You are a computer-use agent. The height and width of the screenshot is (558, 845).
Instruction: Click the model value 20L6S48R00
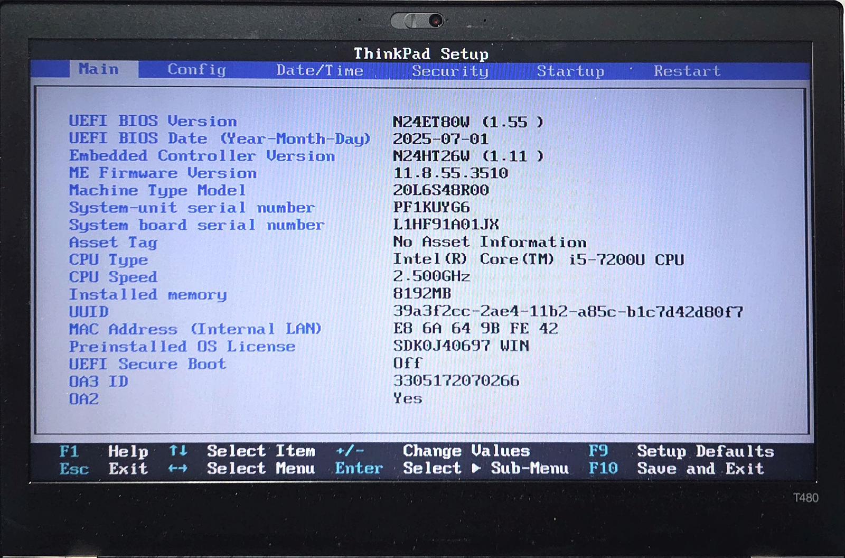441,190
